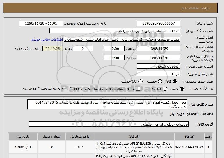Select the خدمت radio button
This screenshot has width=224, height=158.
(160, 81)
